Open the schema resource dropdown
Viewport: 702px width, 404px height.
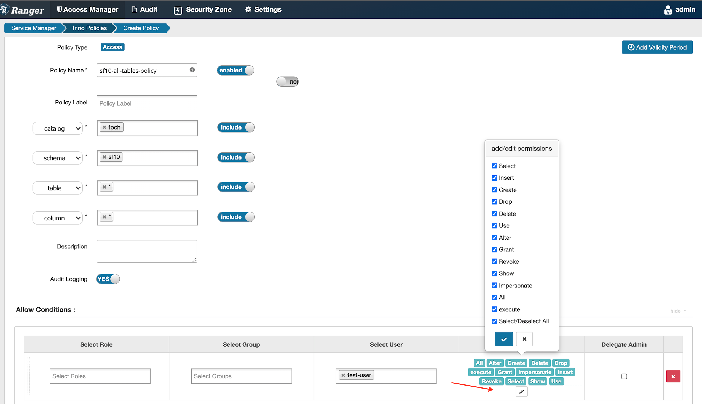click(x=58, y=158)
